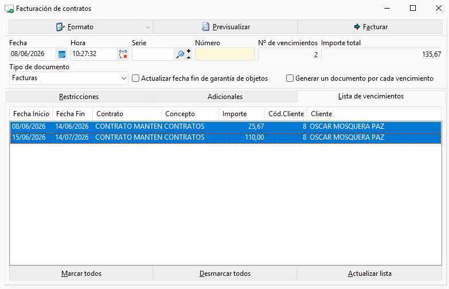Click the magnifier search icon in Serie
Image resolution: width=449 pixels, height=289 pixels.
click(180, 54)
